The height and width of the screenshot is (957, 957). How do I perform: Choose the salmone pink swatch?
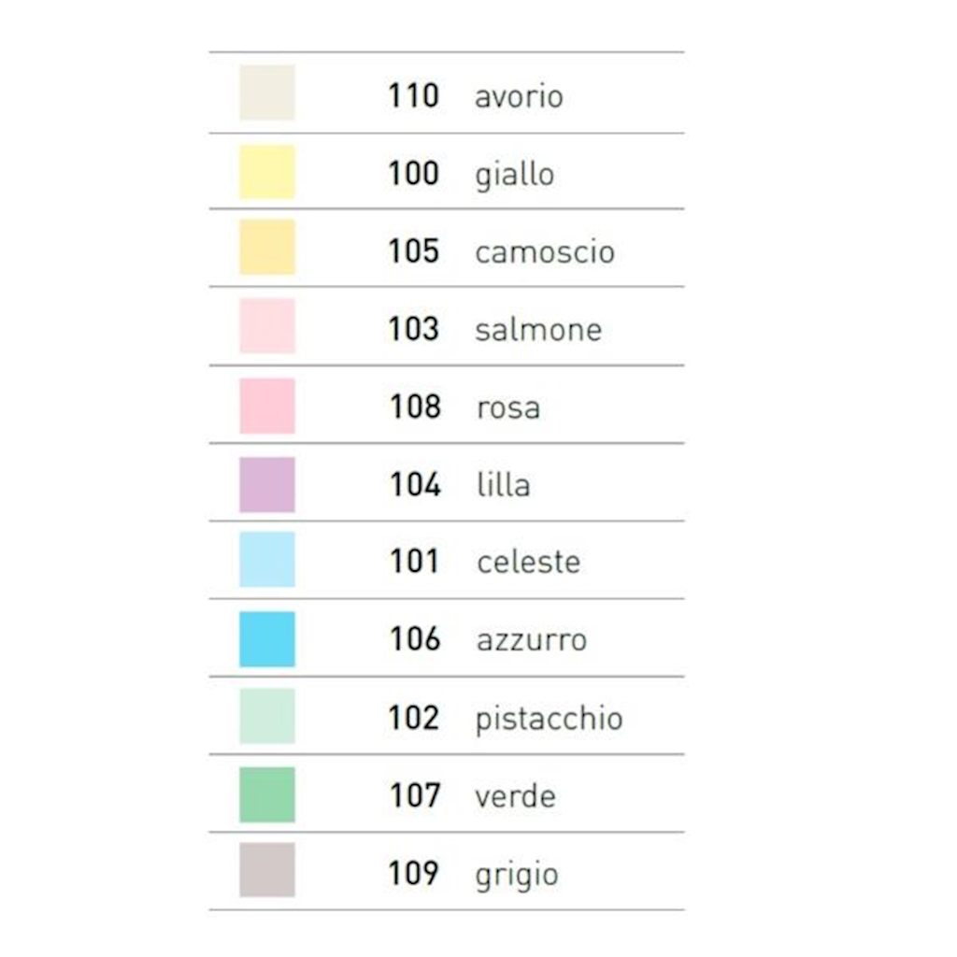tap(267, 326)
